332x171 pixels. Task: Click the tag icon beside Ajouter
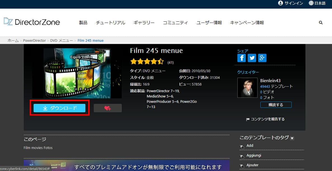pos(242,166)
